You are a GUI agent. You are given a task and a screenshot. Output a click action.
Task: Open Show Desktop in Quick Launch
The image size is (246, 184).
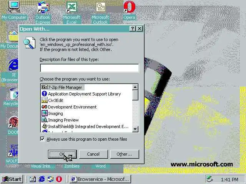pyautogui.click(x=32, y=179)
